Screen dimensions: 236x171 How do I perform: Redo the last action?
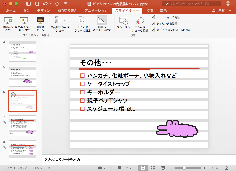pyautogui.click(x=57, y=4)
